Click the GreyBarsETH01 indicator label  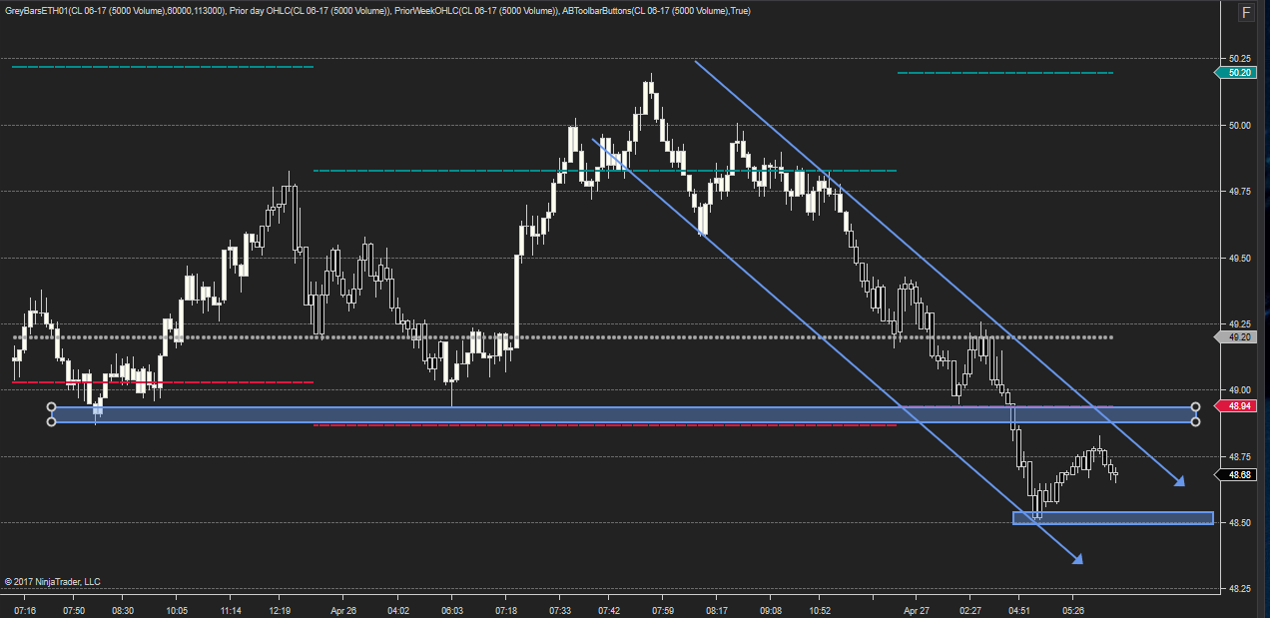click(x=113, y=11)
